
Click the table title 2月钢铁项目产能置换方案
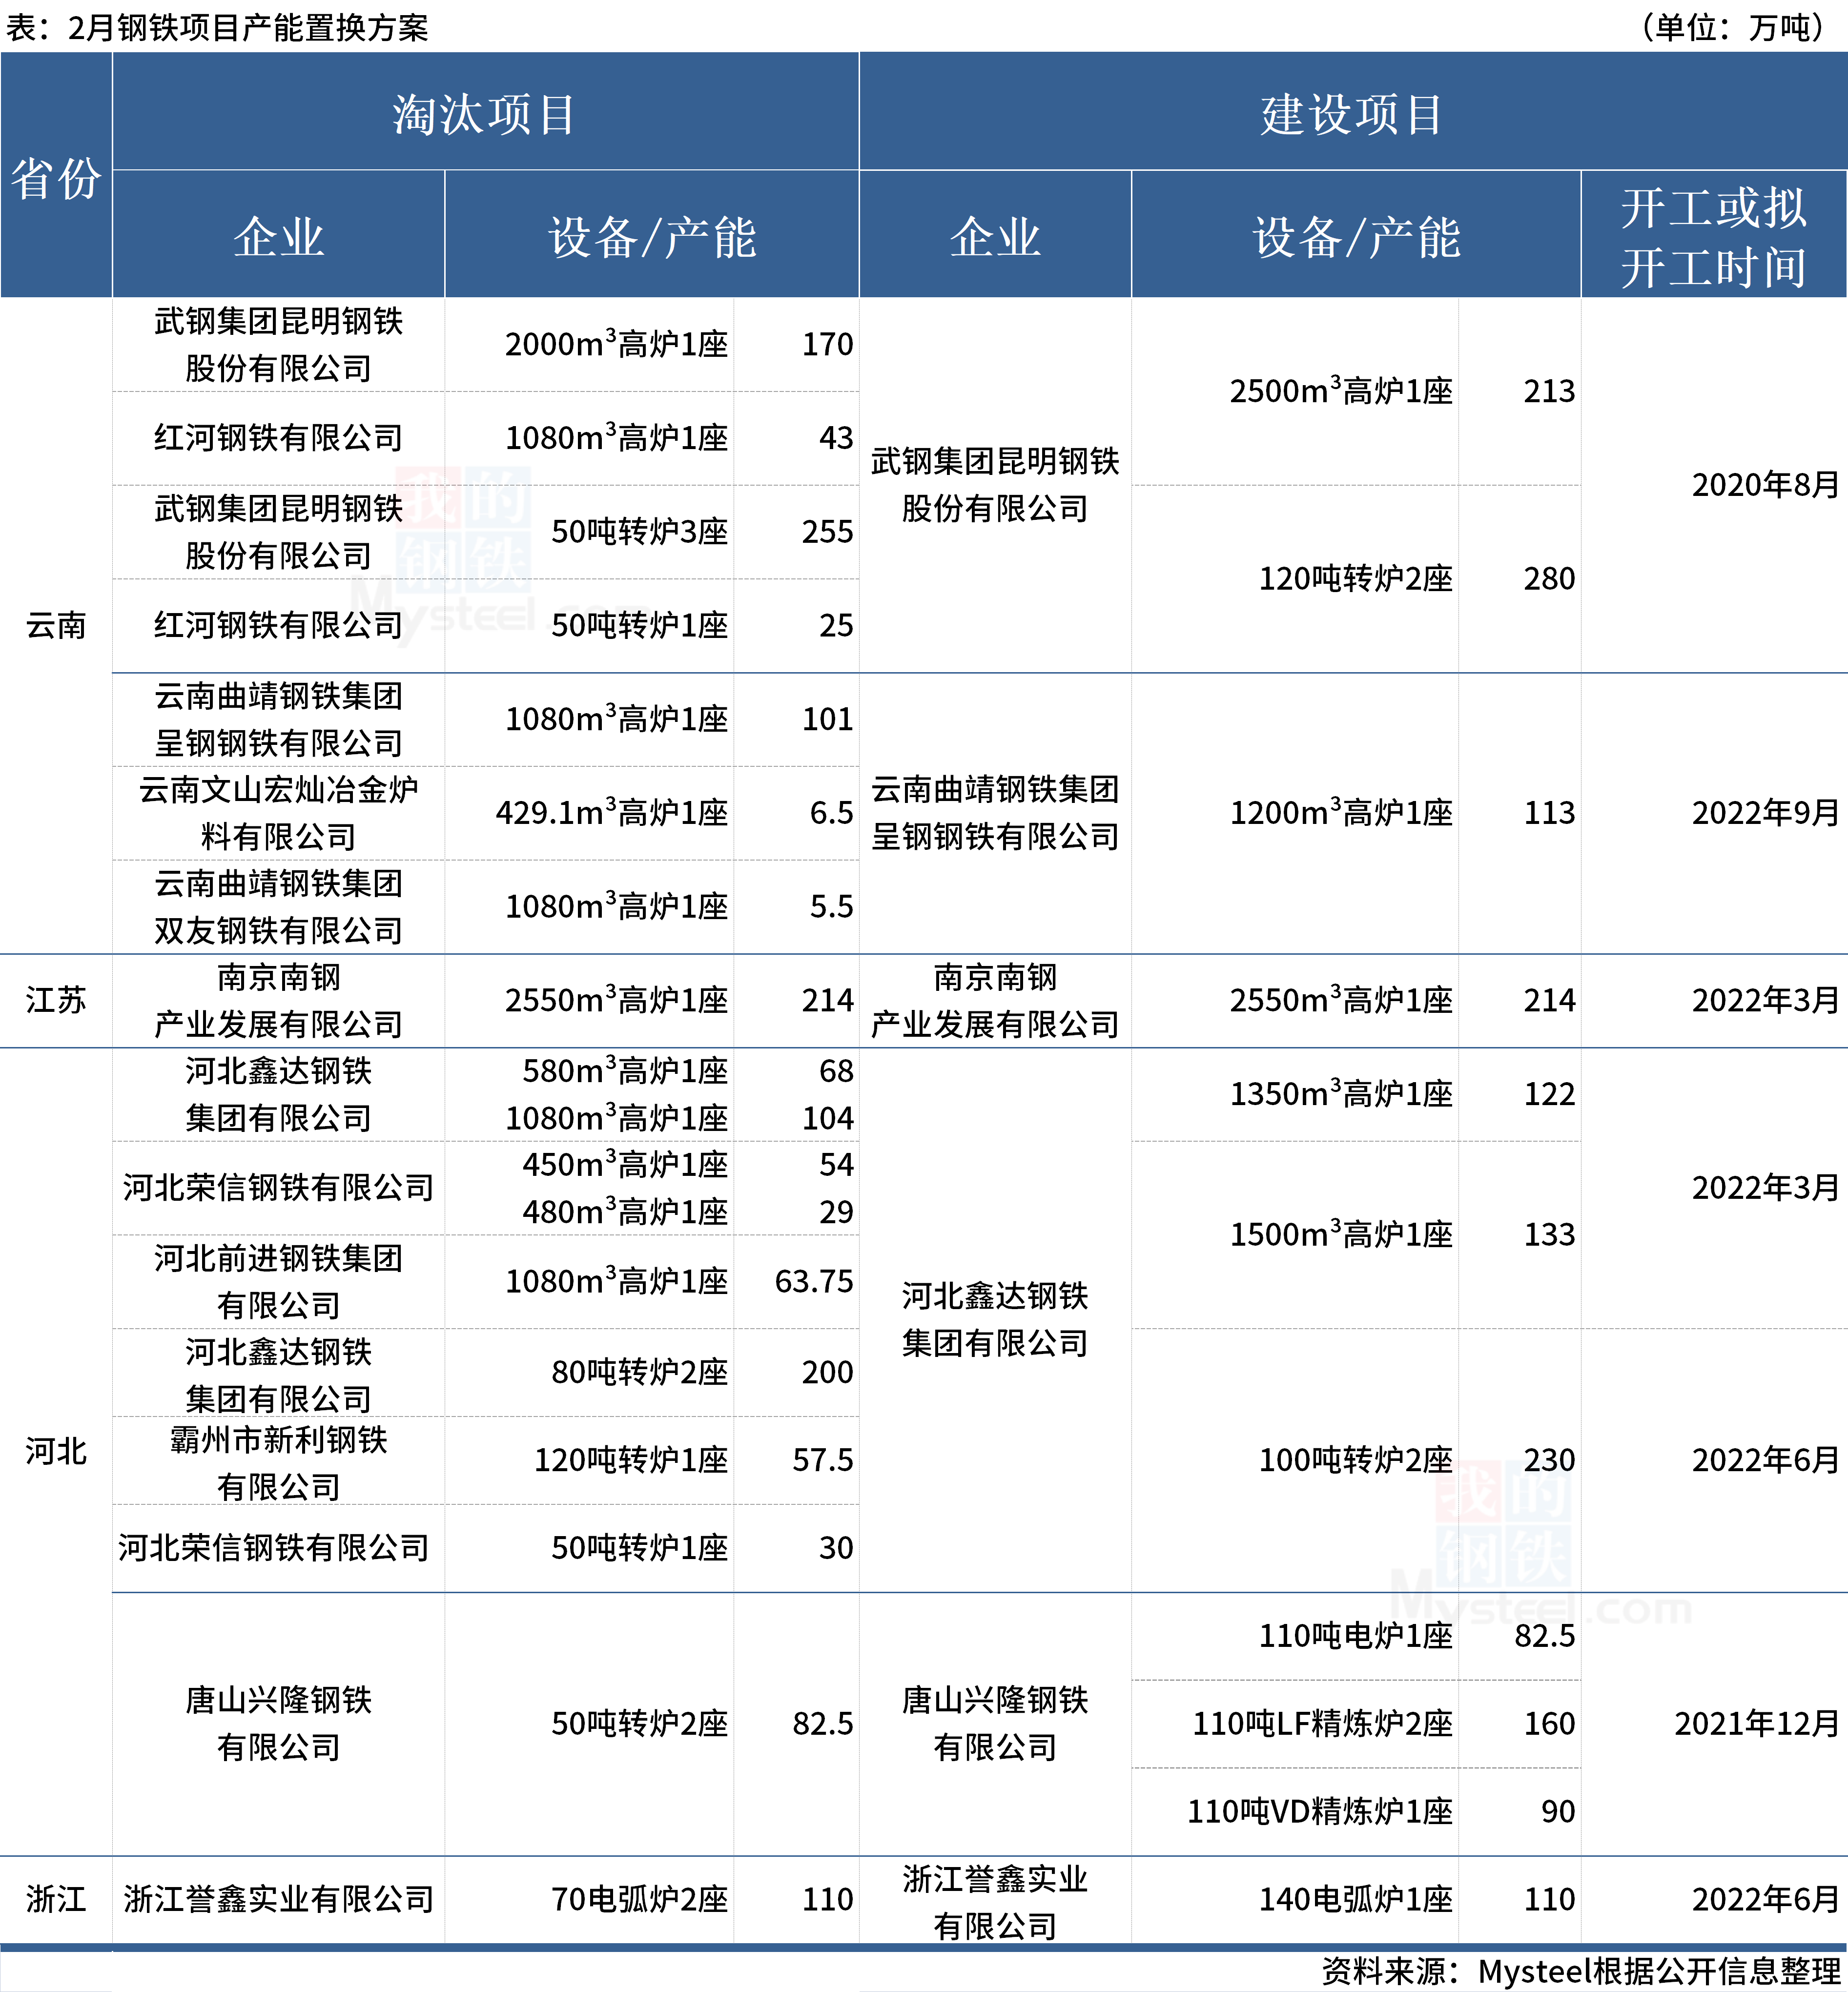pos(218,27)
